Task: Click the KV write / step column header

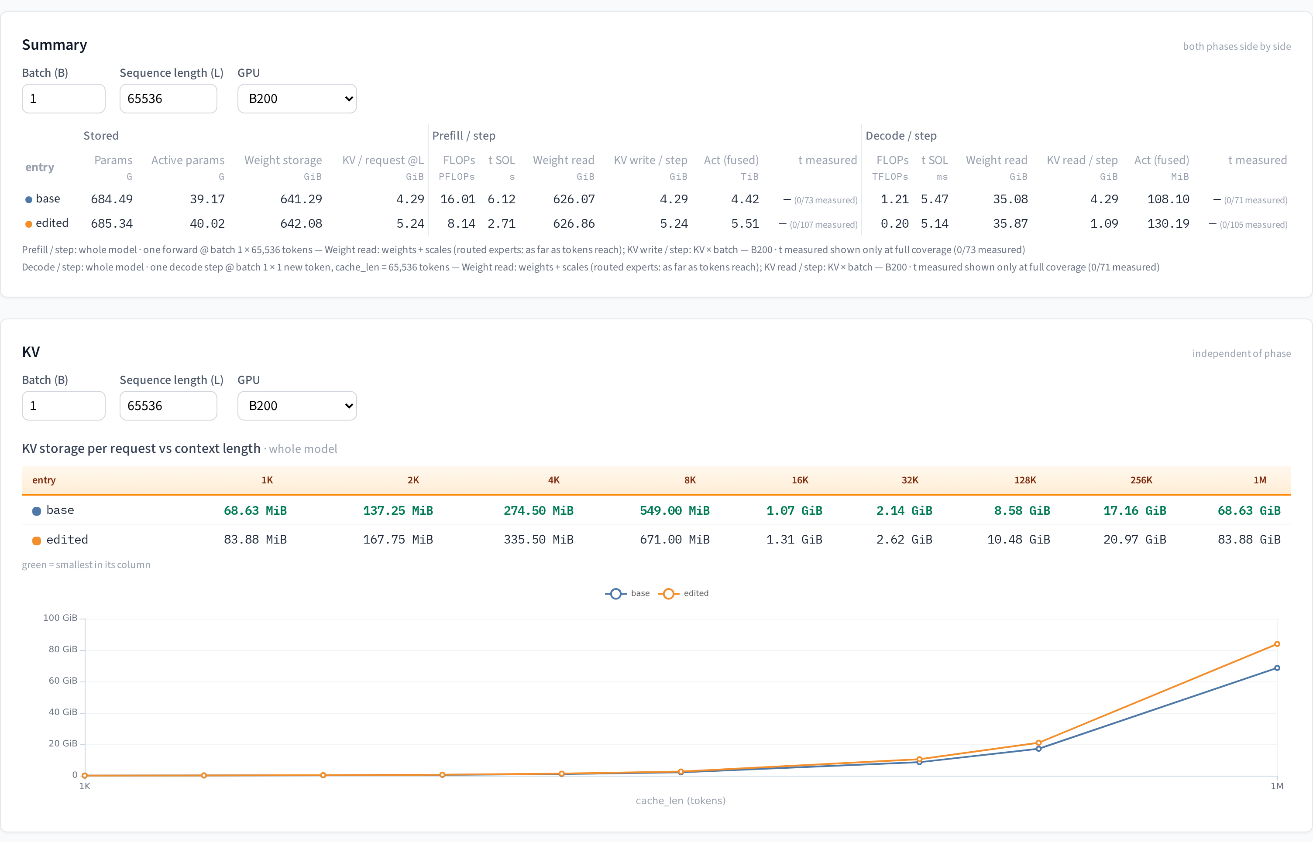Action: click(650, 160)
